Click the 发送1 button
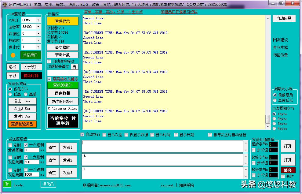Screen dimensions: 302x194 (x=68, y=148)
